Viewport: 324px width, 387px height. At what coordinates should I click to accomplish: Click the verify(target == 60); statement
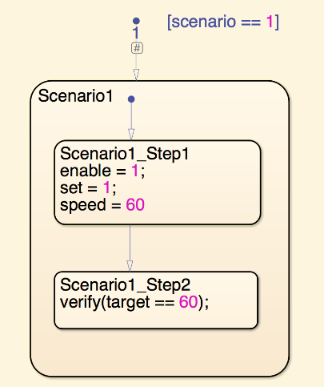pyautogui.click(x=134, y=302)
